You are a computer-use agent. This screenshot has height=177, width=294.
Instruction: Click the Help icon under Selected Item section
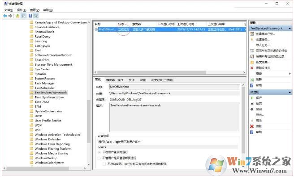252,132
